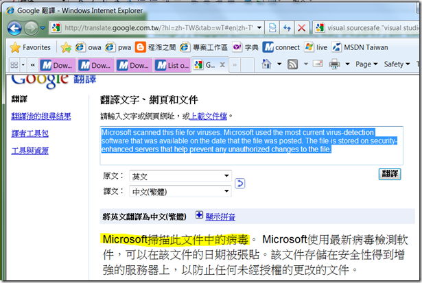
Task: Click the Read Mail icon
Action: click(x=318, y=64)
